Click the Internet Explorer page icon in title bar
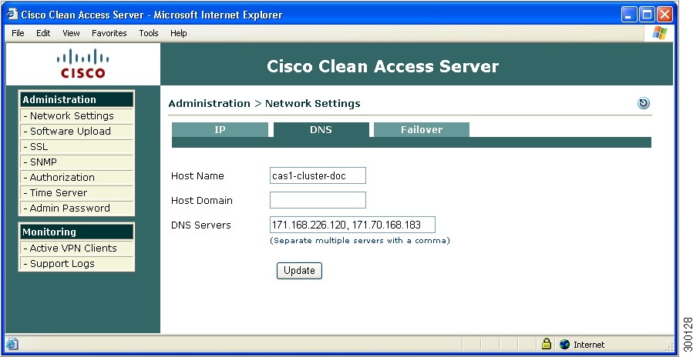693x357 pixels. pos(12,15)
